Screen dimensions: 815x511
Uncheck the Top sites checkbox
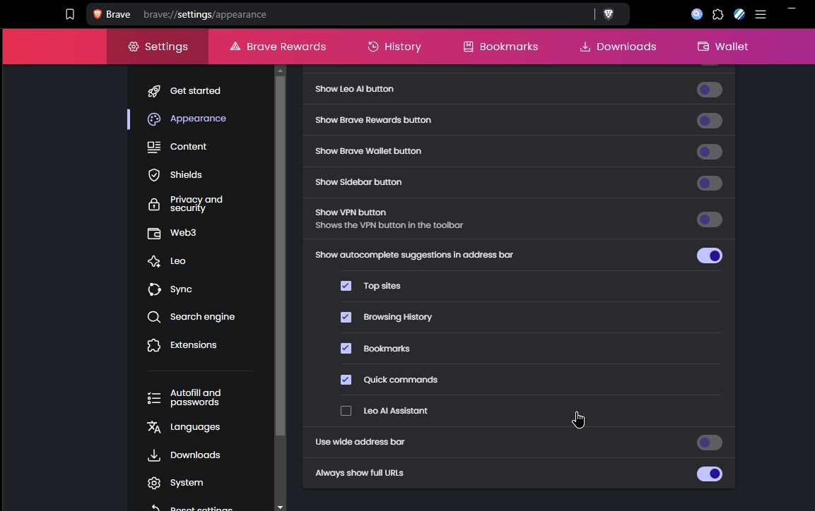click(x=346, y=286)
